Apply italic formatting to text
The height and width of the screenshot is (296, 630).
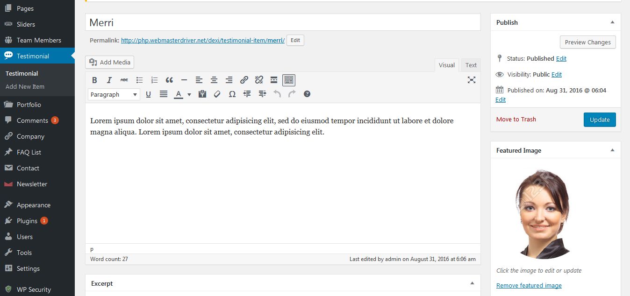[109, 80]
